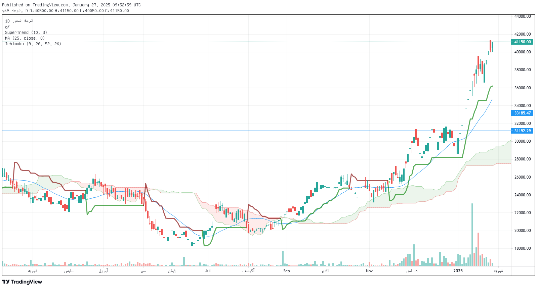Click the Jul label on time axis
This screenshot has height=288, width=537.
point(208,271)
